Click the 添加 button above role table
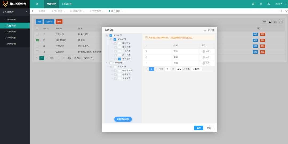The height and width of the screenshot is (144, 288). 39,22
